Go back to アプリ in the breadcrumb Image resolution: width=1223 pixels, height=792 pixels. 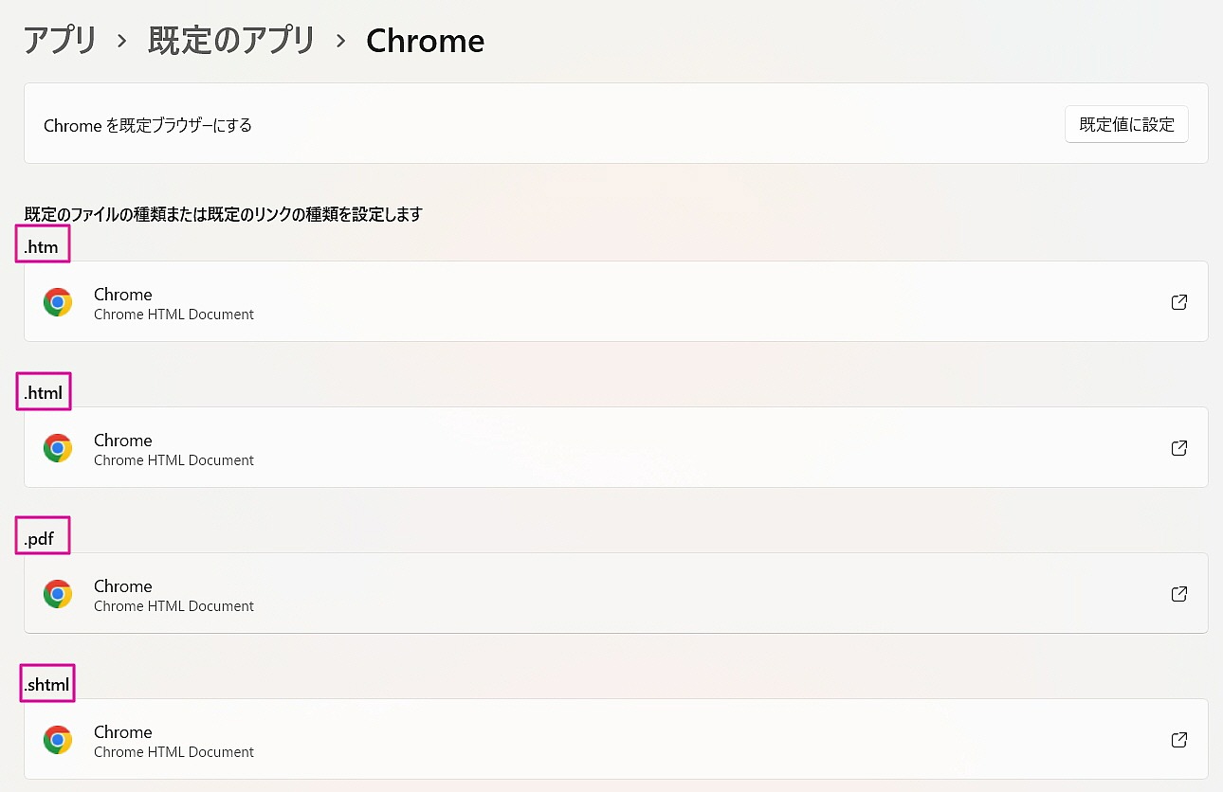(60, 41)
